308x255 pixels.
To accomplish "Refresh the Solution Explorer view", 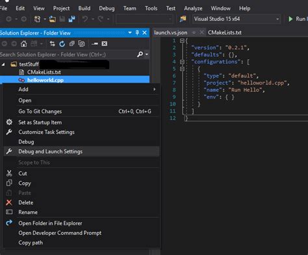I will (x=62, y=44).
